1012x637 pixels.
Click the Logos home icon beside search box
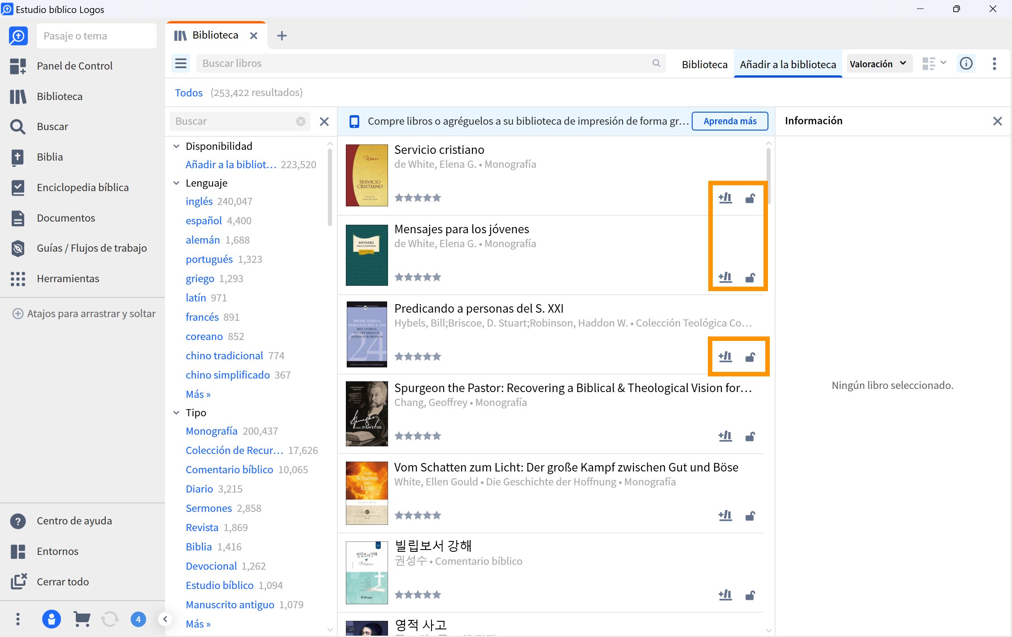pos(18,36)
